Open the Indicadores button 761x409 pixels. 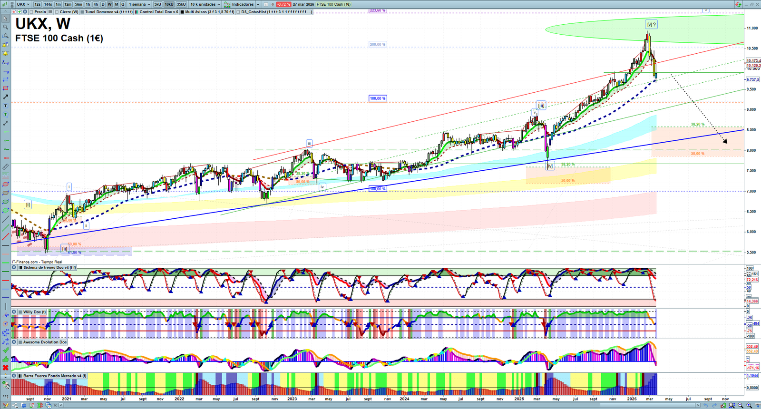coord(239,4)
